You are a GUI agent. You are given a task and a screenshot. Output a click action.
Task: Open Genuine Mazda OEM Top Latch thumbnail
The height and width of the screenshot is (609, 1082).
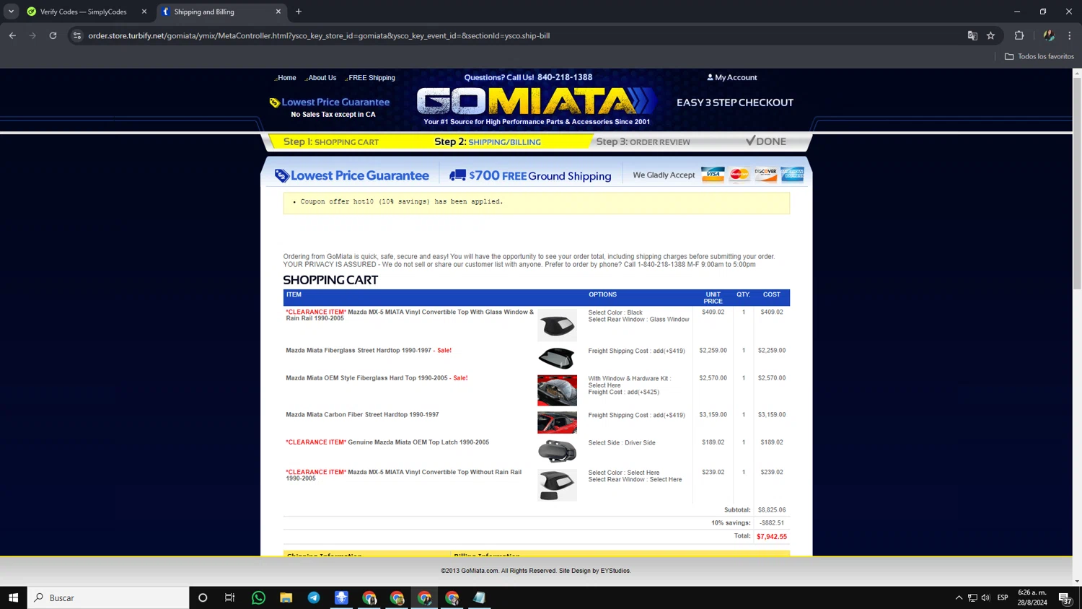pos(557,452)
